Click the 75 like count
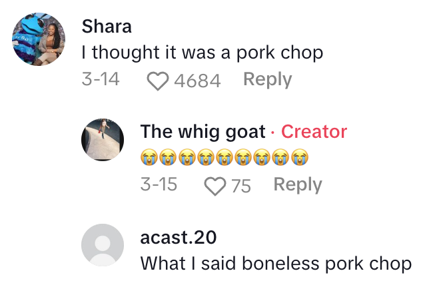This screenshot has width=429, height=281. [241, 186]
